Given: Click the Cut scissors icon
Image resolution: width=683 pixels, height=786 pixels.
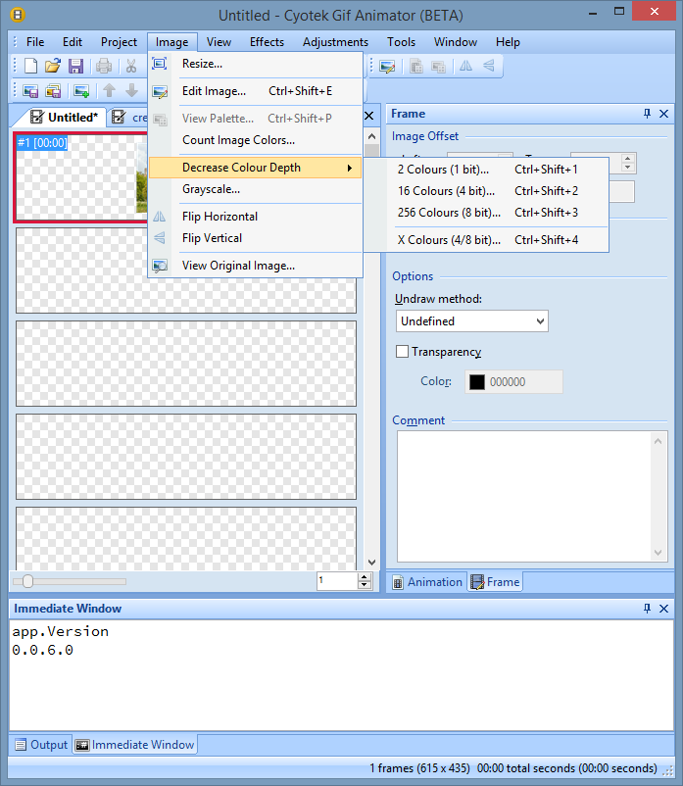Looking at the screenshot, I should click(131, 66).
